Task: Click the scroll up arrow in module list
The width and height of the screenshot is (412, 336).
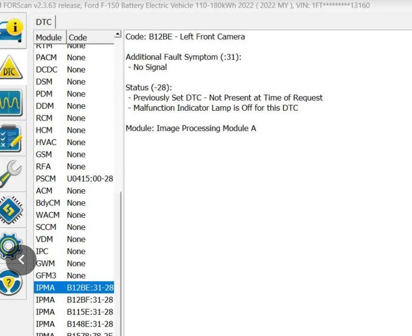Action: (117, 35)
